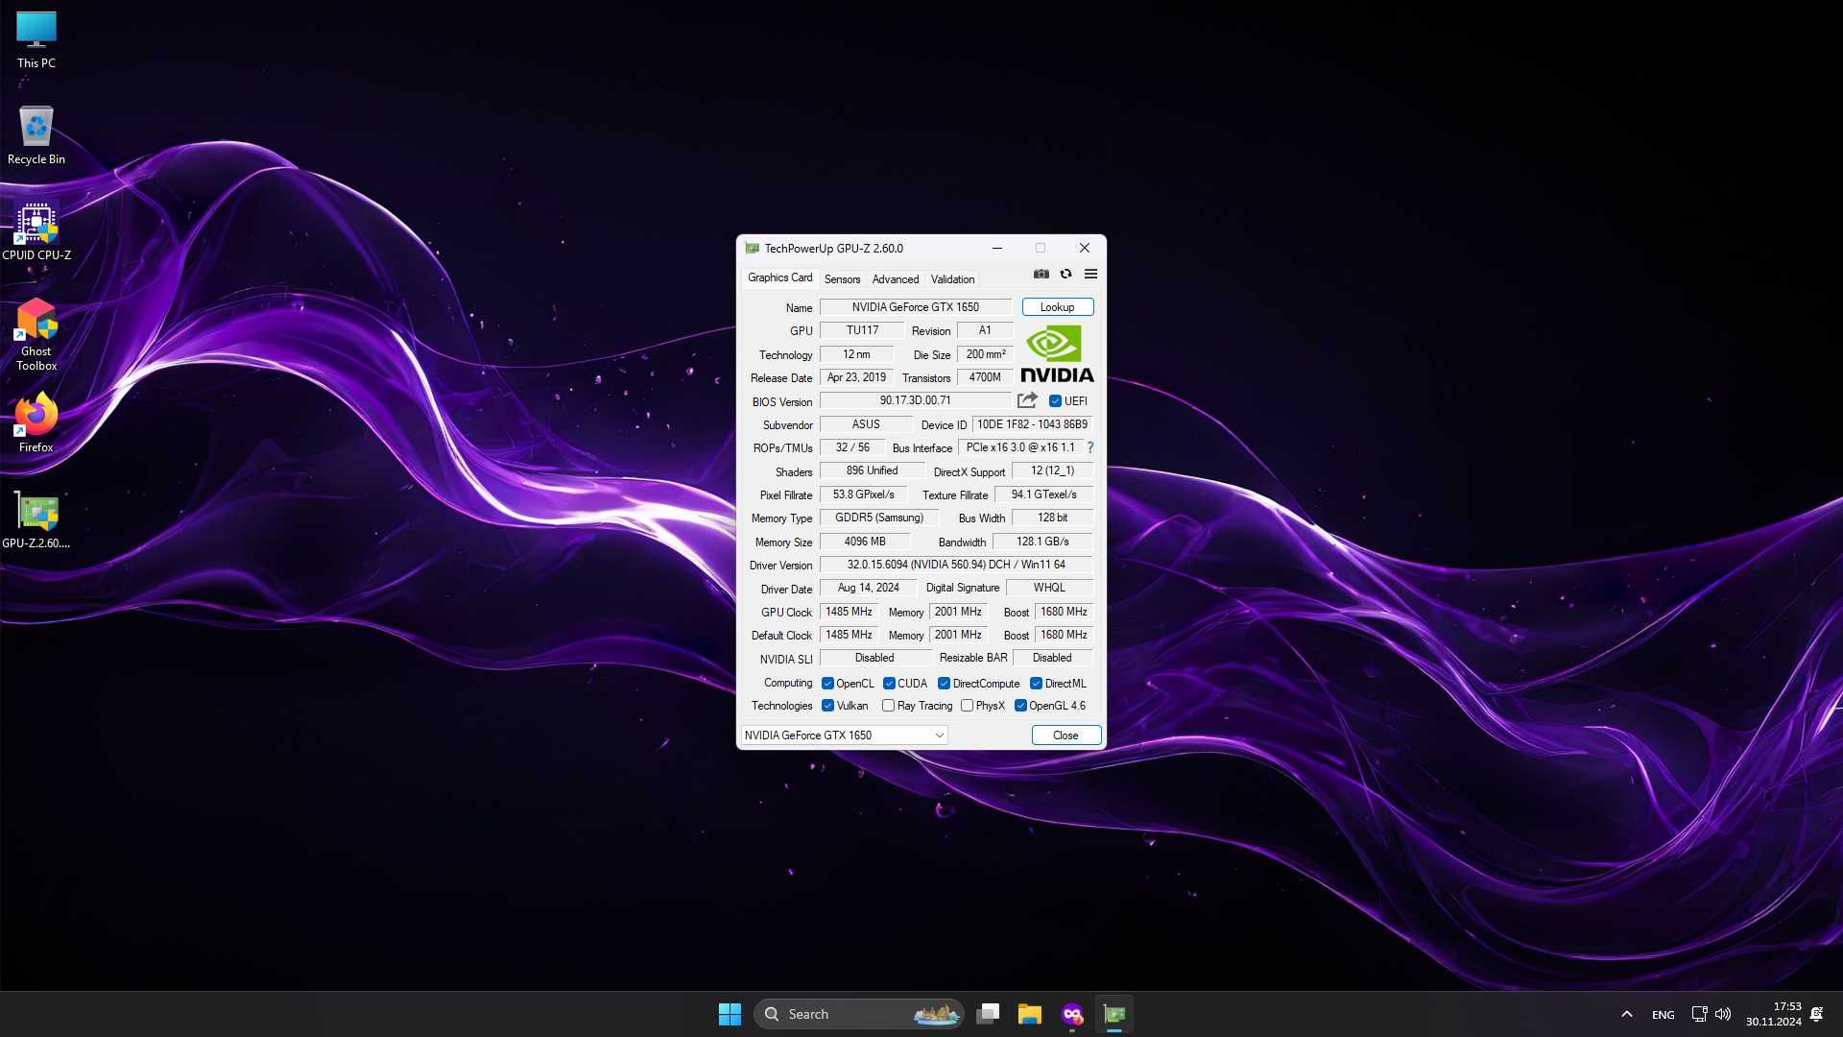Viewport: 1843px width, 1037px height.
Task: Select the GPU-Z.2.60 desktop icon
Action: coord(36,519)
